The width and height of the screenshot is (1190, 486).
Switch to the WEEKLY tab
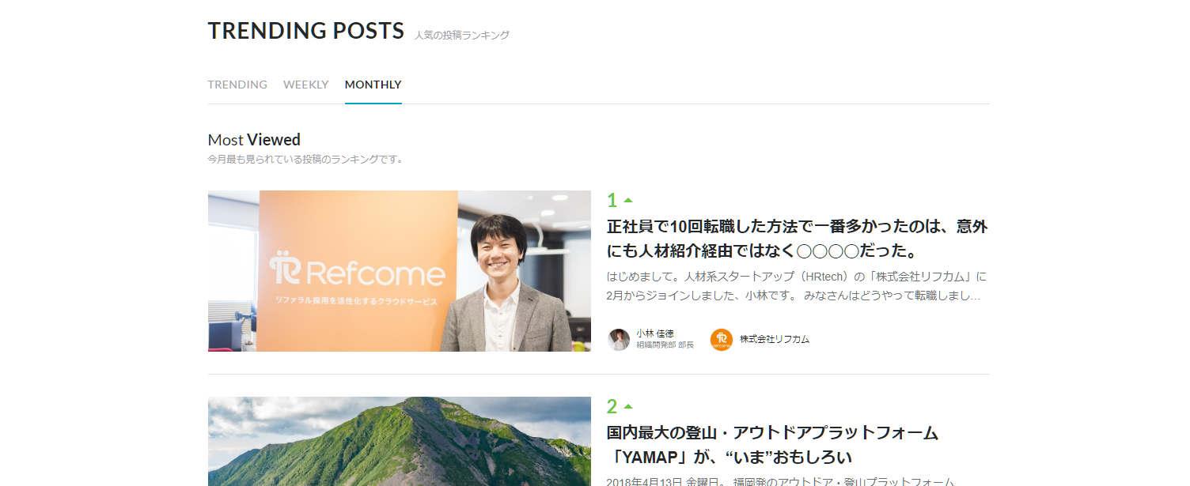305,85
